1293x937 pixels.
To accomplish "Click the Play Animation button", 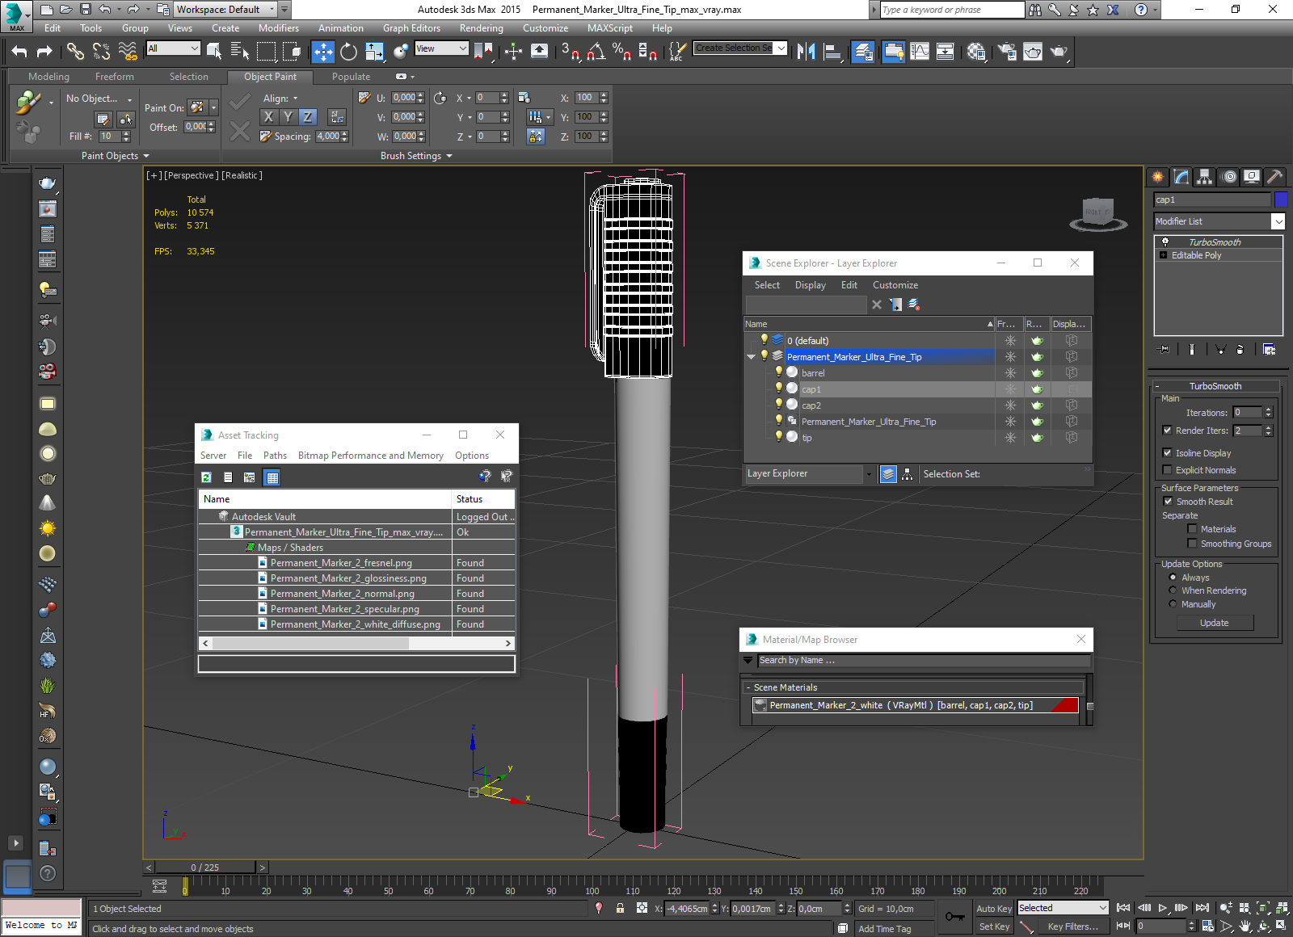I will pyautogui.click(x=1163, y=908).
